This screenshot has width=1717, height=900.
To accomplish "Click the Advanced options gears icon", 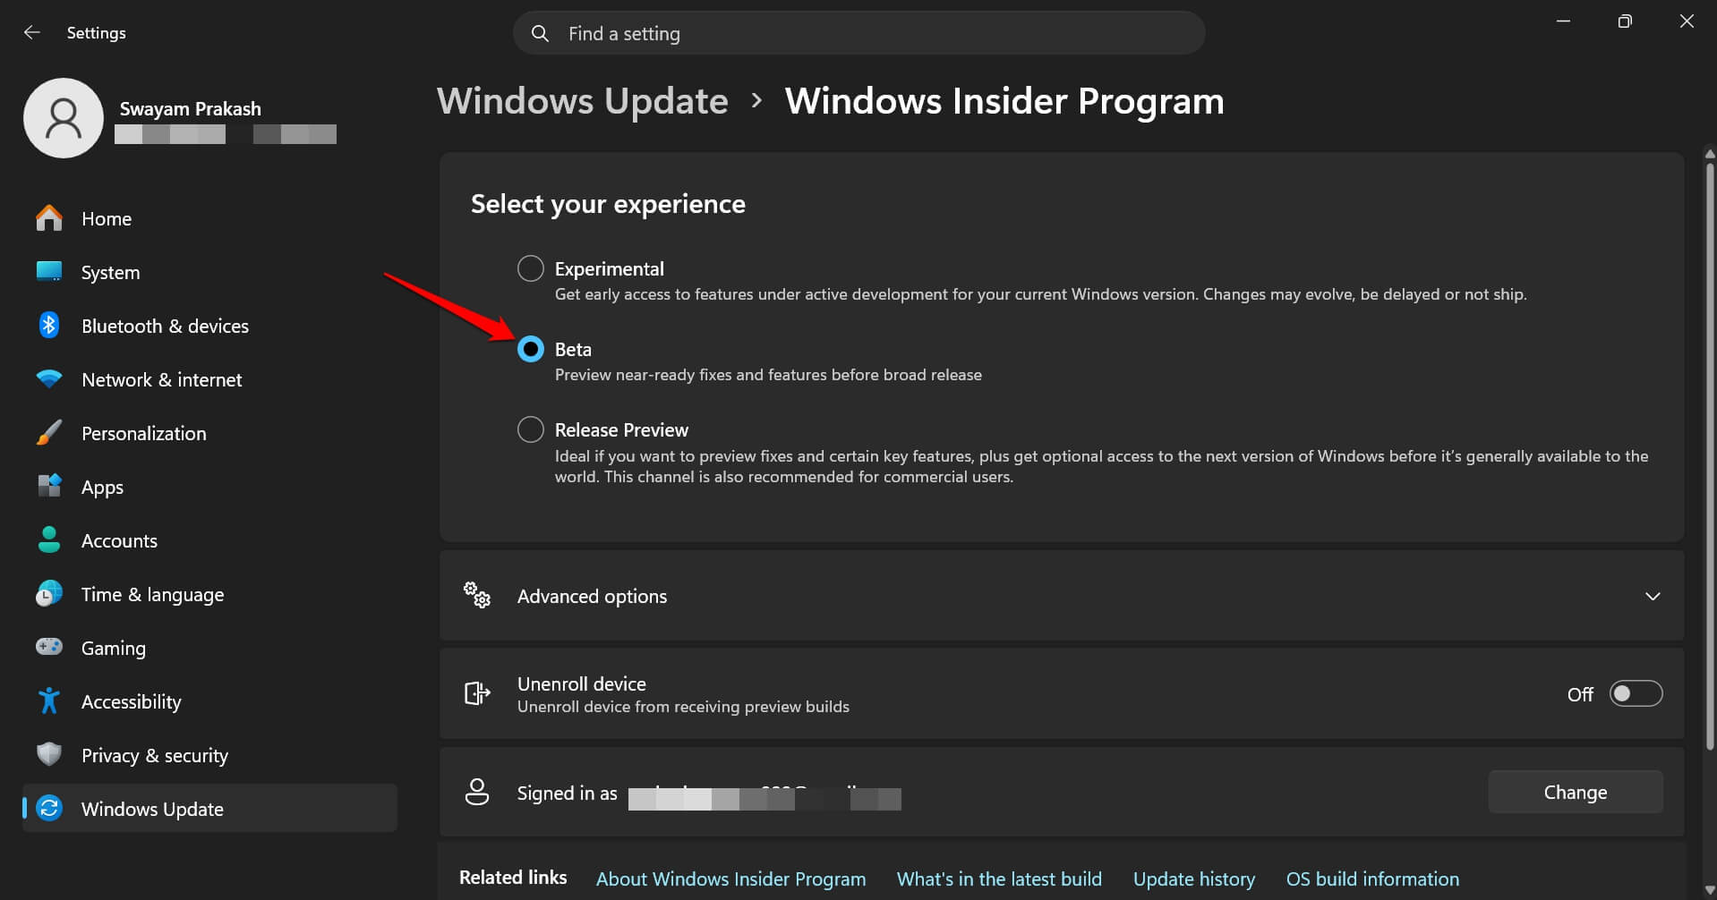I will tap(477, 595).
